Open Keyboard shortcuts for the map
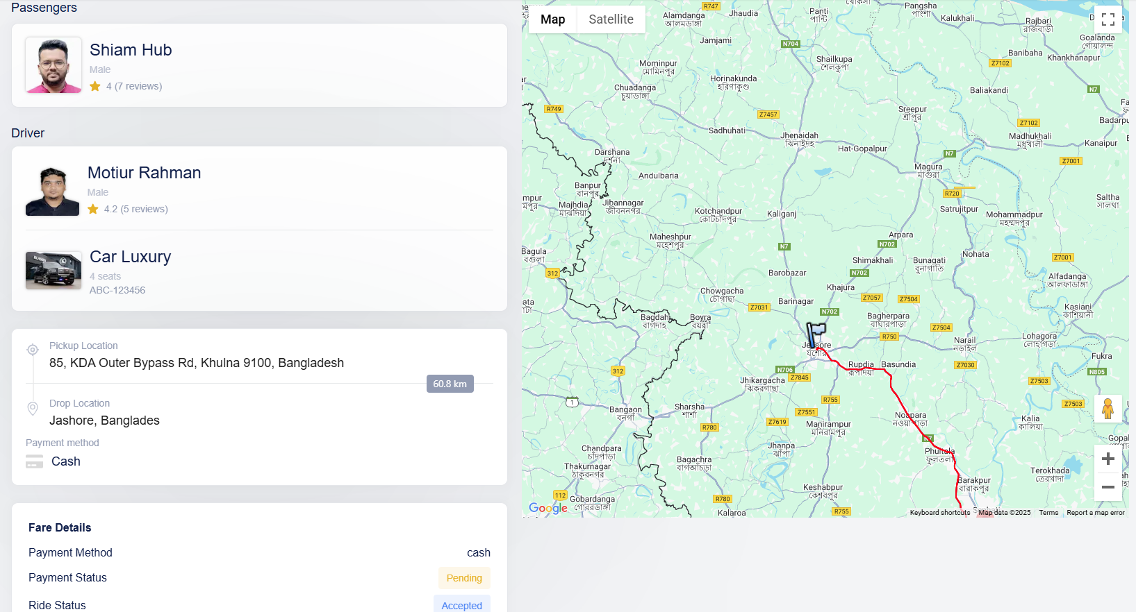The width and height of the screenshot is (1136, 612). click(940, 513)
